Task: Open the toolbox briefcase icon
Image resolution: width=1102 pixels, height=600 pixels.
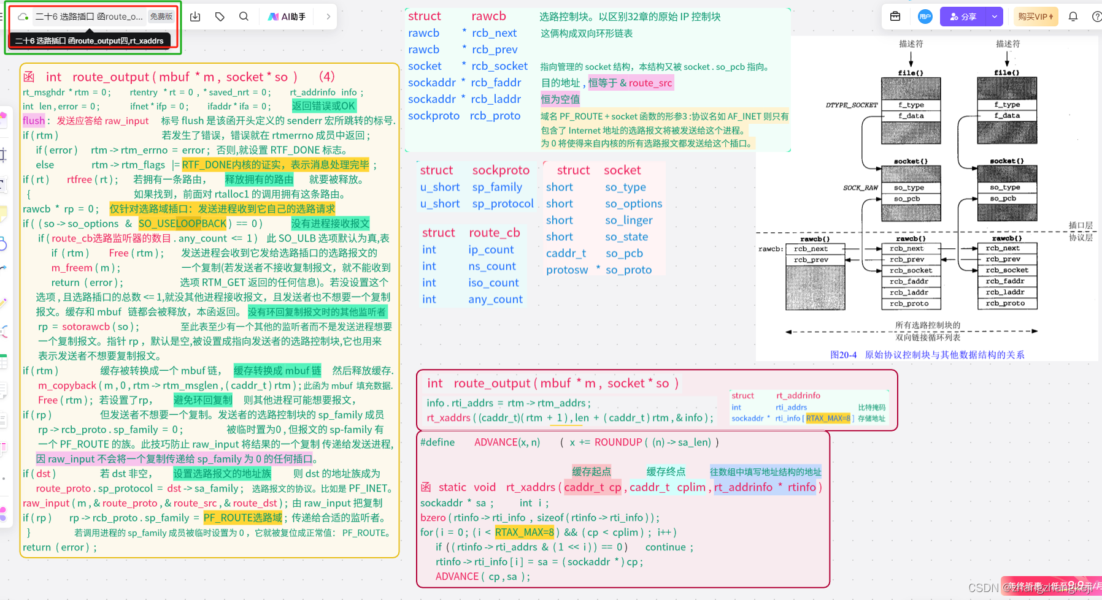Action: (x=895, y=17)
